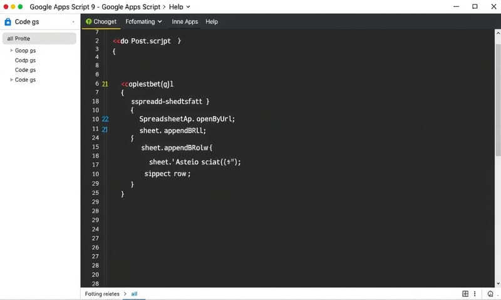Click line number 15 in the gutter

point(96,147)
